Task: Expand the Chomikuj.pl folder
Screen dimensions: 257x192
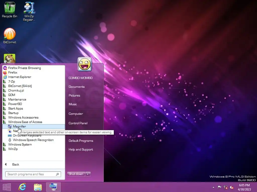Action: point(34,90)
